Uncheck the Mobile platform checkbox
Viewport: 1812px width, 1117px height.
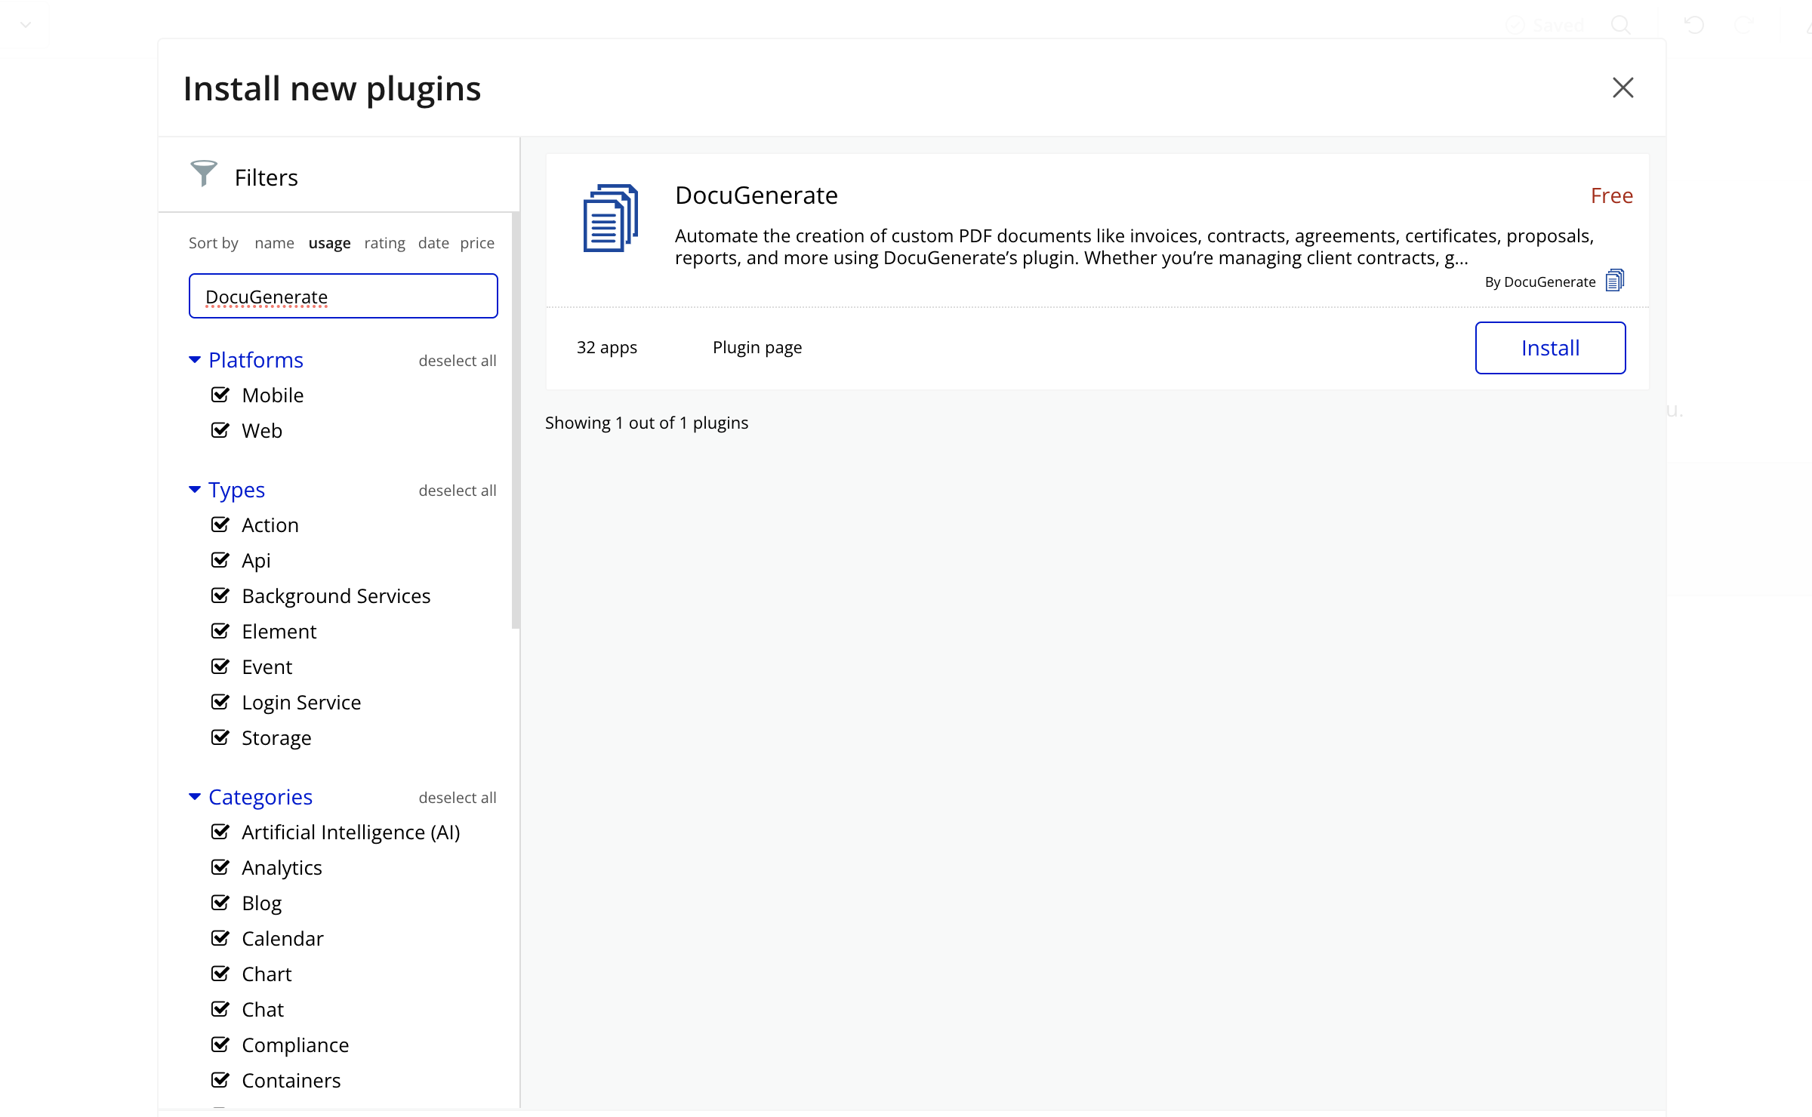(220, 395)
